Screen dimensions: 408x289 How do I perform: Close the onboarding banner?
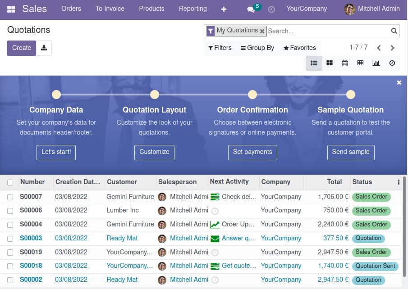coord(399,83)
